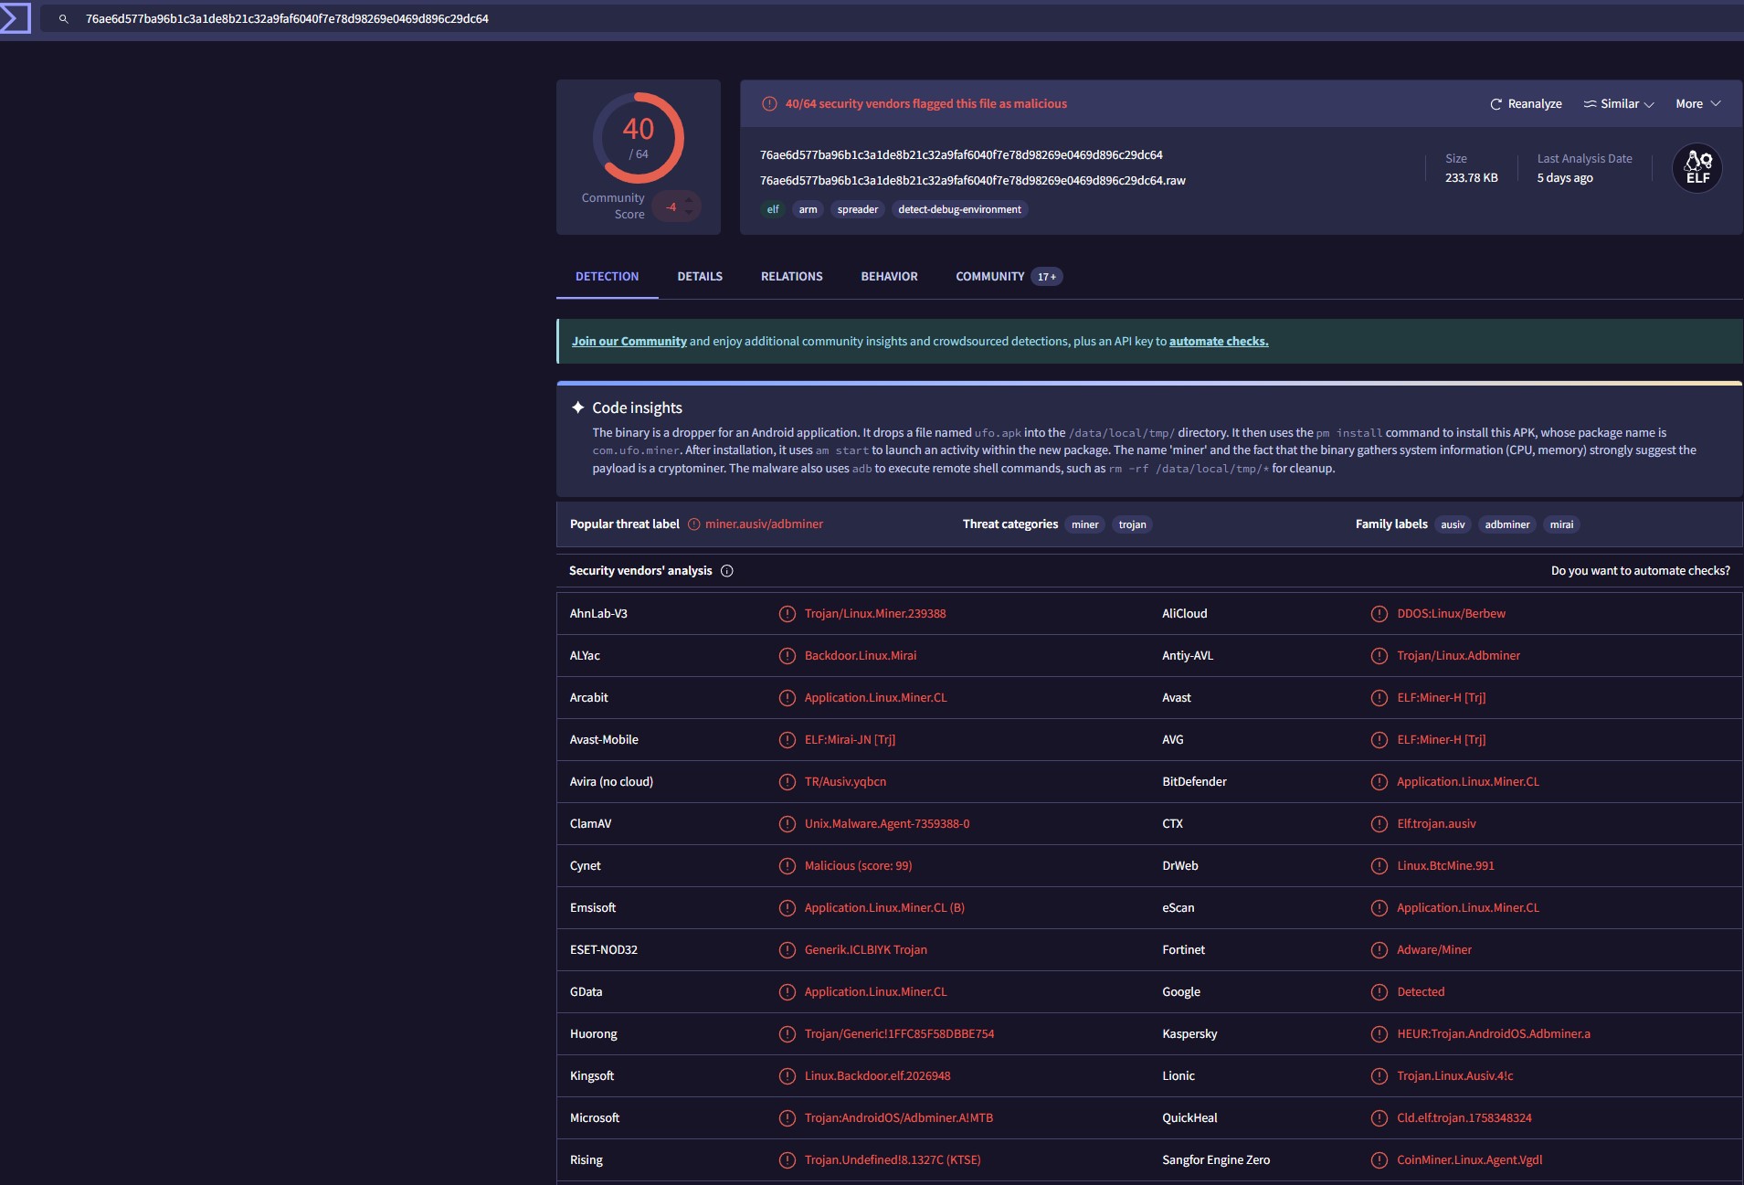Click the search magnifier icon
The height and width of the screenshot is (1185, 1744).
pyautogui.click(x=64, y=19)
